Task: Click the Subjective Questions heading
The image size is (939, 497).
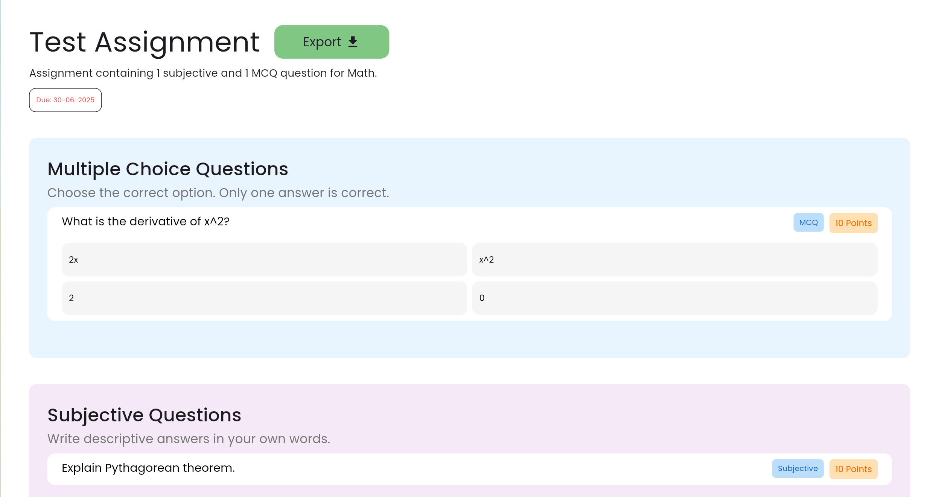Action: click(144, 415)
